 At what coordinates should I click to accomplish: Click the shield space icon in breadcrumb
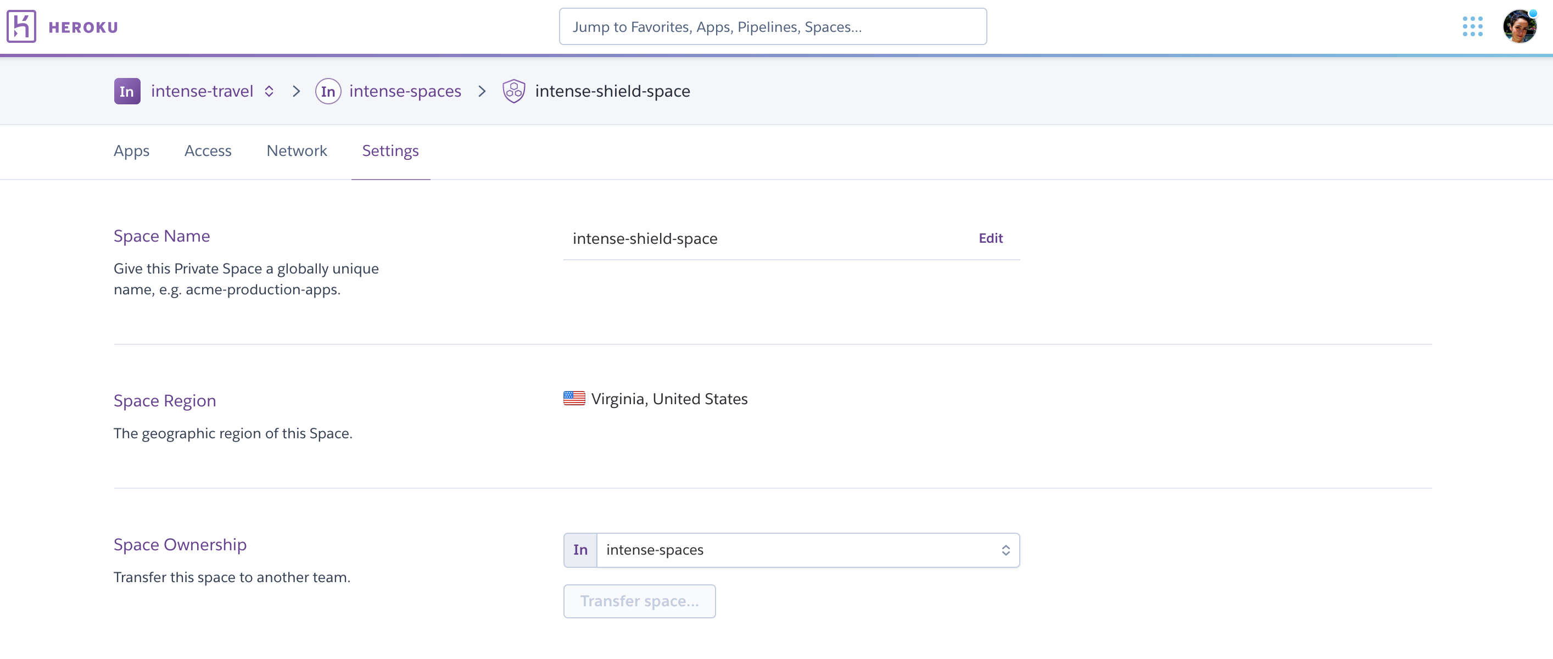(513, 91)
